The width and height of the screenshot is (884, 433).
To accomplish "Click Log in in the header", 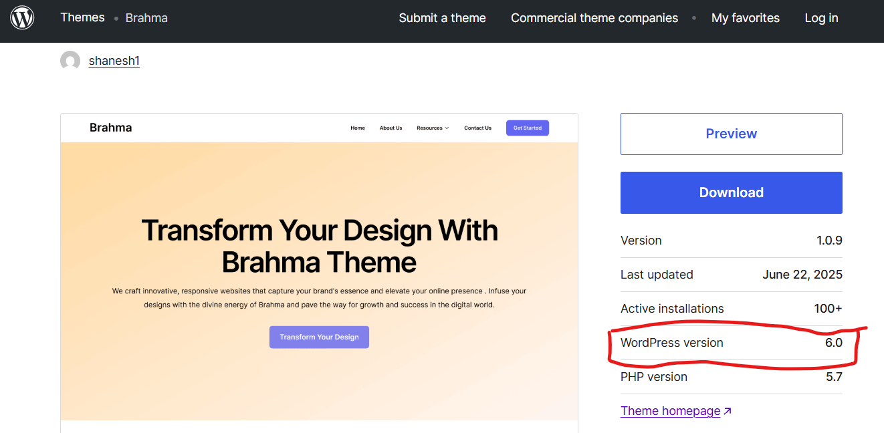I will pos(821,18).
